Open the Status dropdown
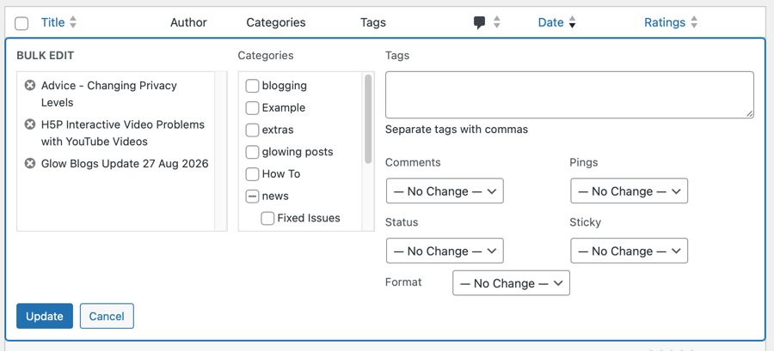 (x=445, y=251)
